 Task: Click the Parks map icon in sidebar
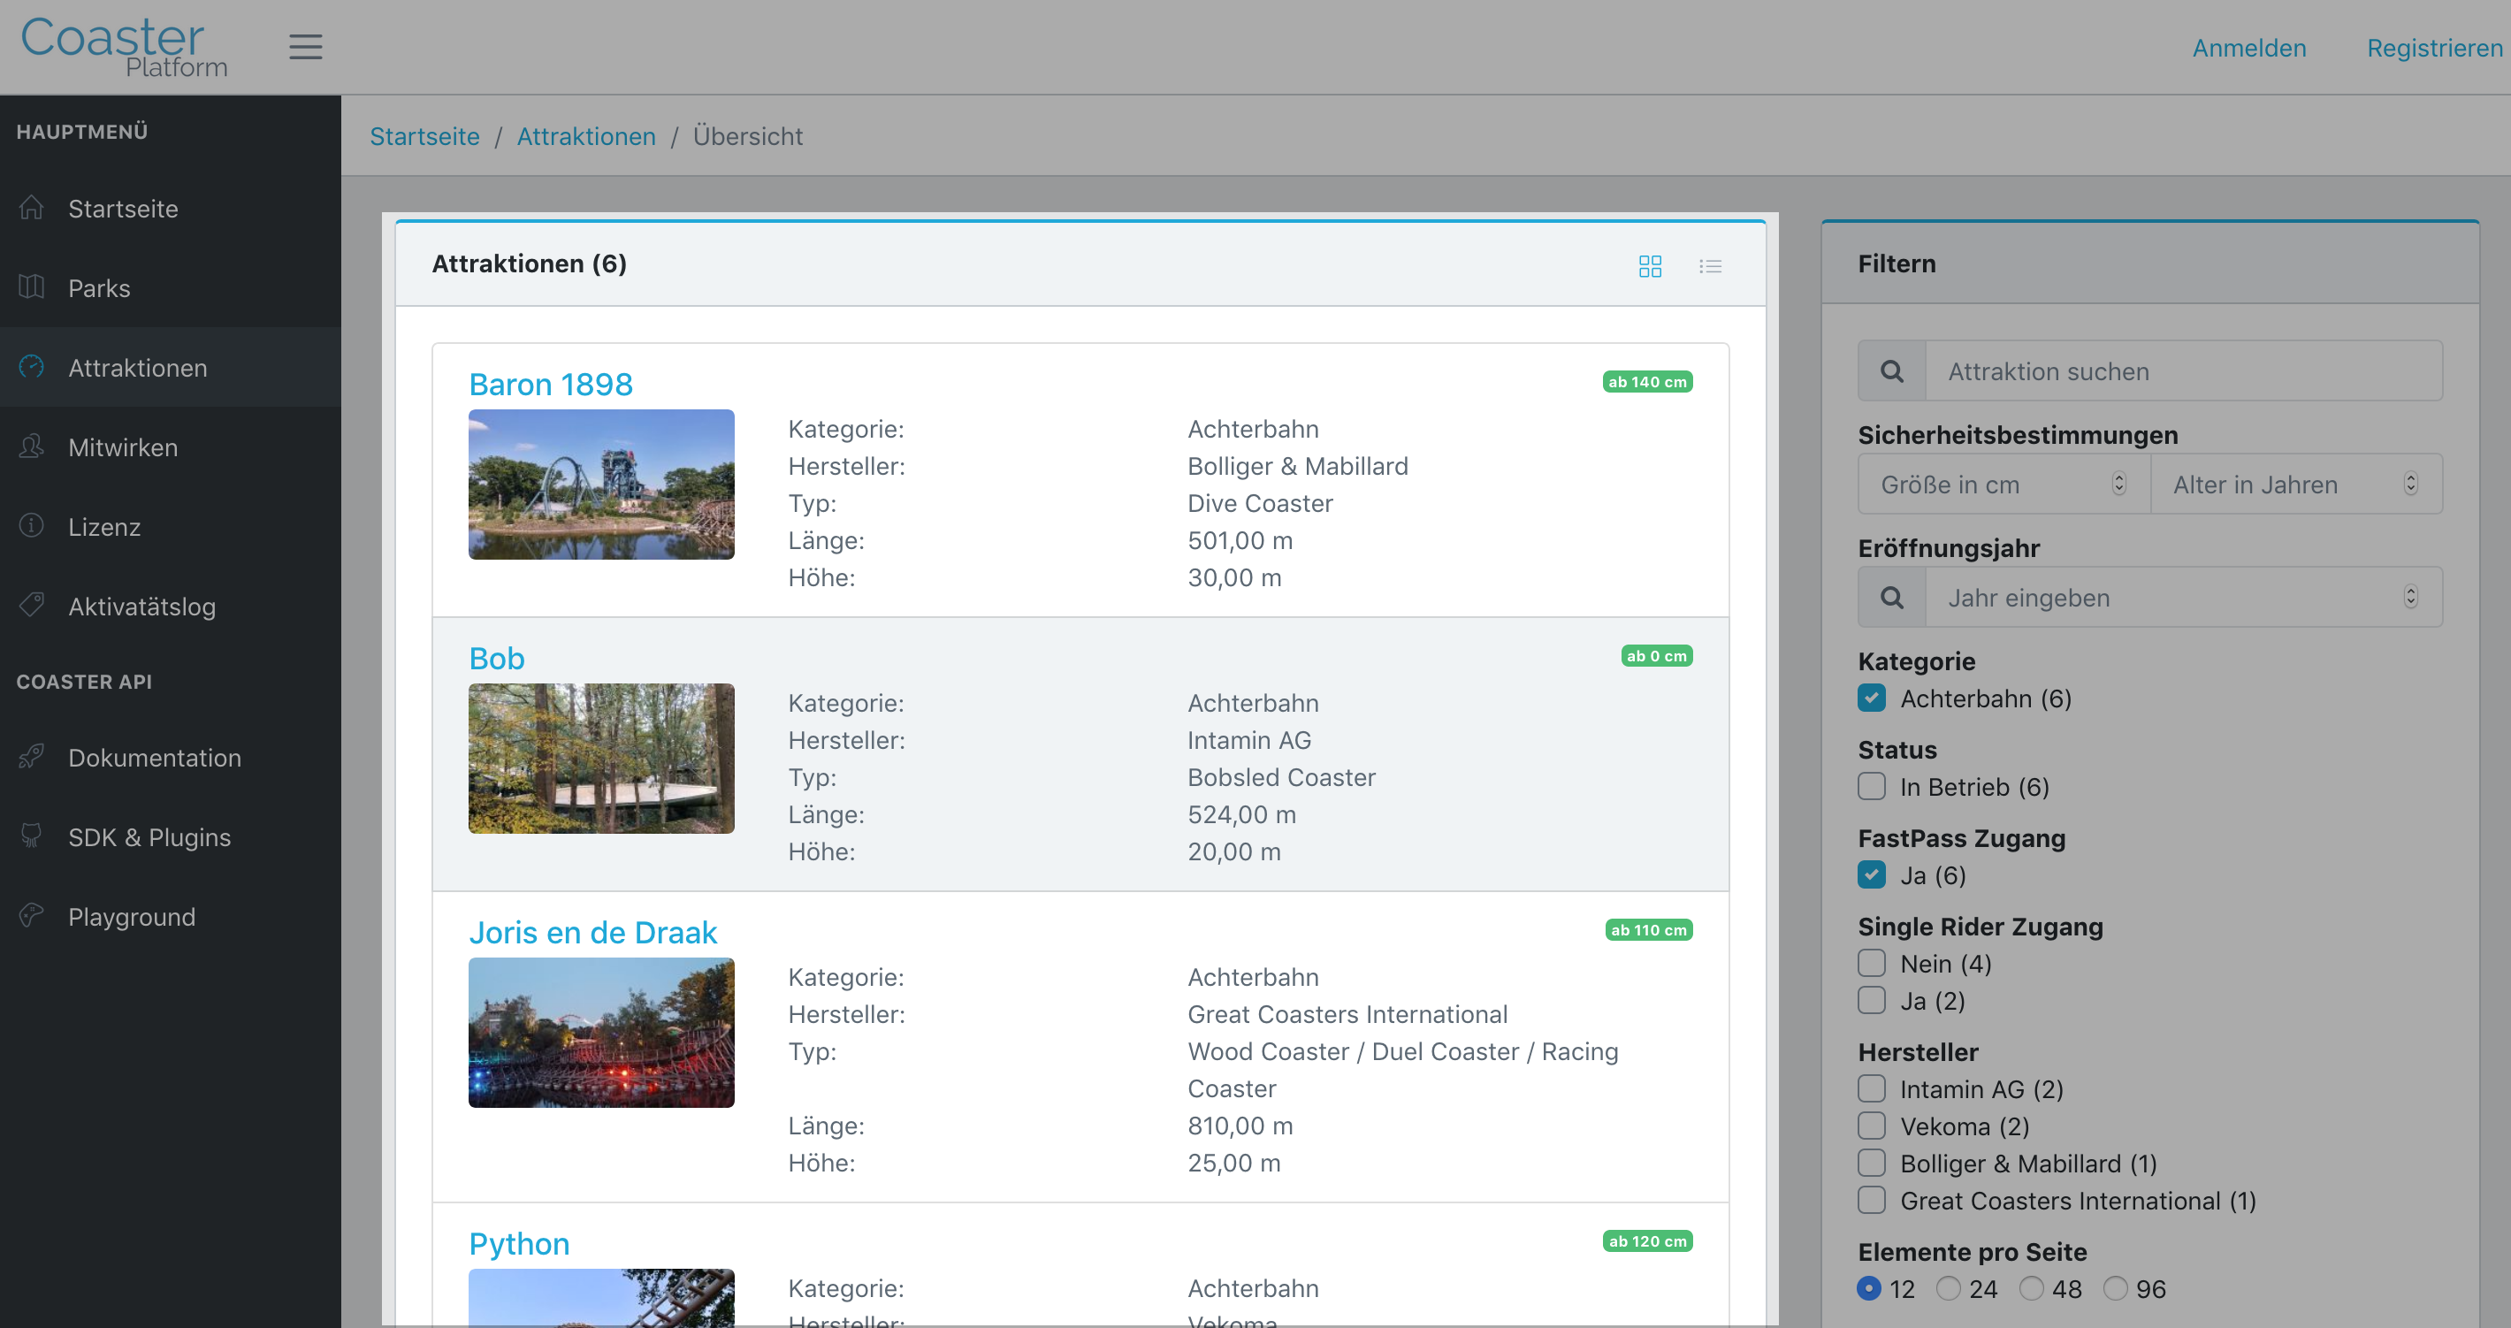[x=31, y=286]
